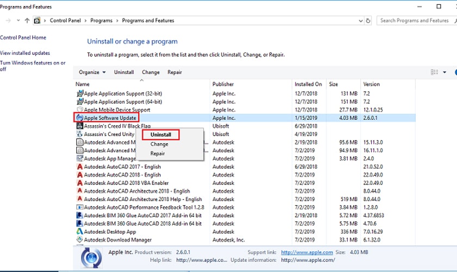Image resolution: width=457 pixels, height=272 pixels.
Task: Select the version cell '2.6.0.1' in list
Action: click(x=370, y=118)
